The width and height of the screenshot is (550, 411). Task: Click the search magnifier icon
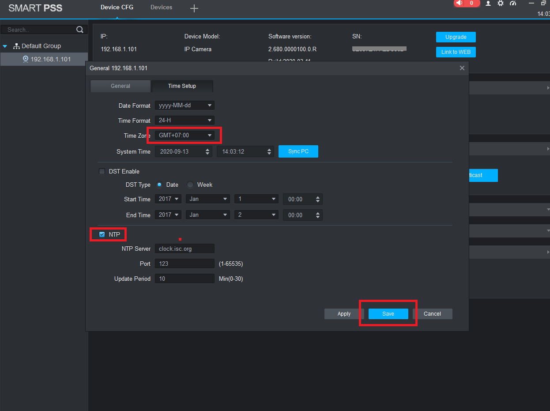click(79, 30)
